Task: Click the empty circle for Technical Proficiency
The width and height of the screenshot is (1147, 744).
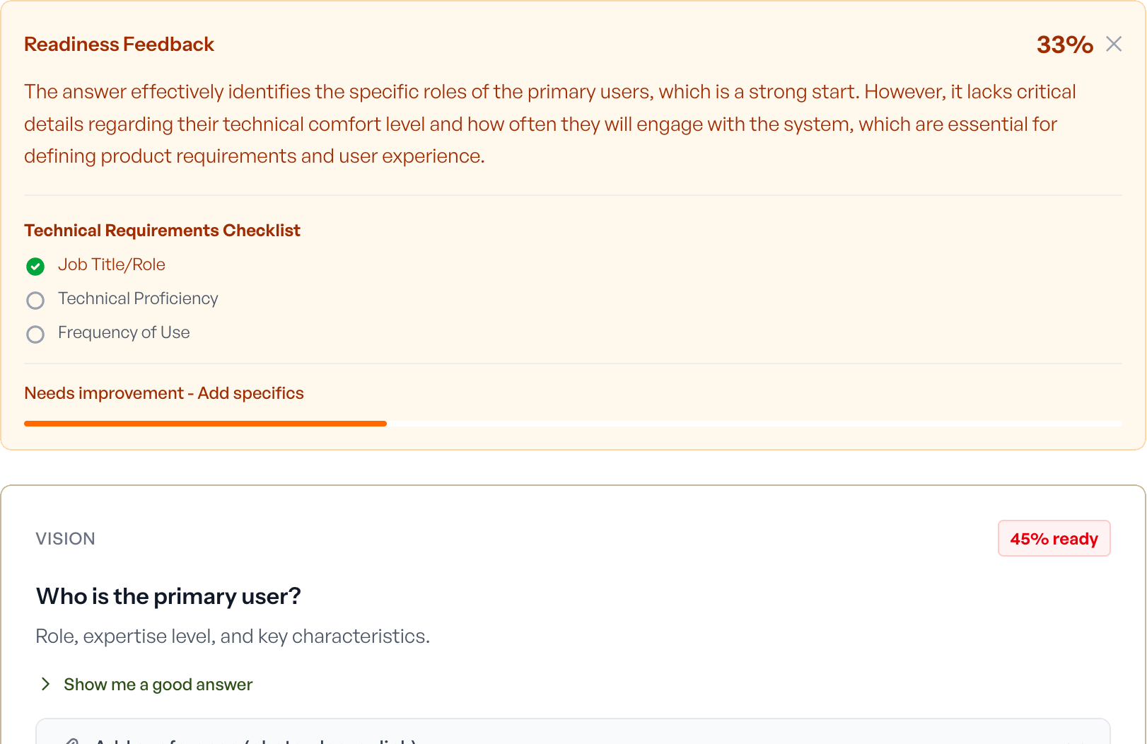Action: pos(35,301)
